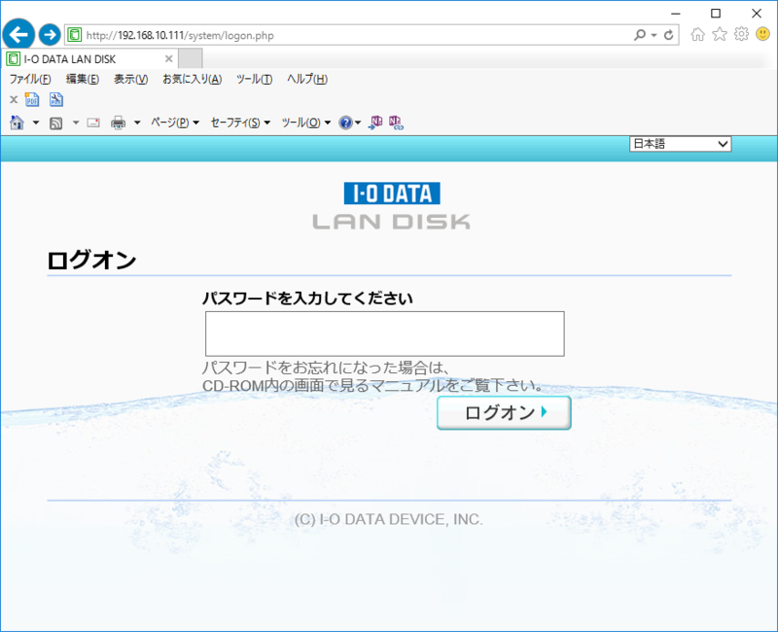Click the smiley feedback icon

pos(762,34)
